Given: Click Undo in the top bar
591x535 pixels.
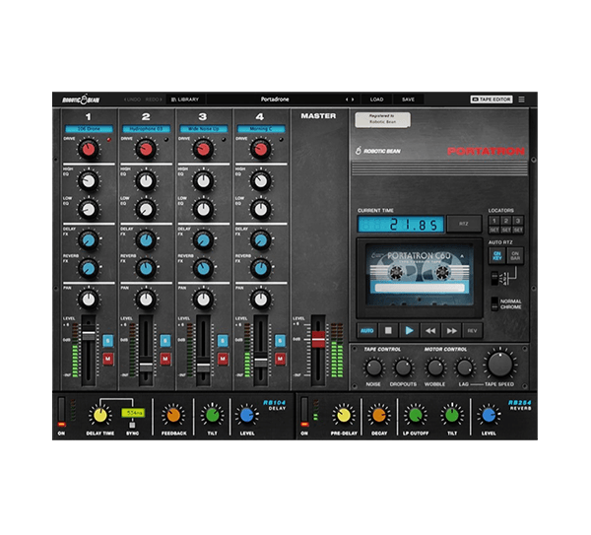Looking at the screenshot, I should pos(132,100).
